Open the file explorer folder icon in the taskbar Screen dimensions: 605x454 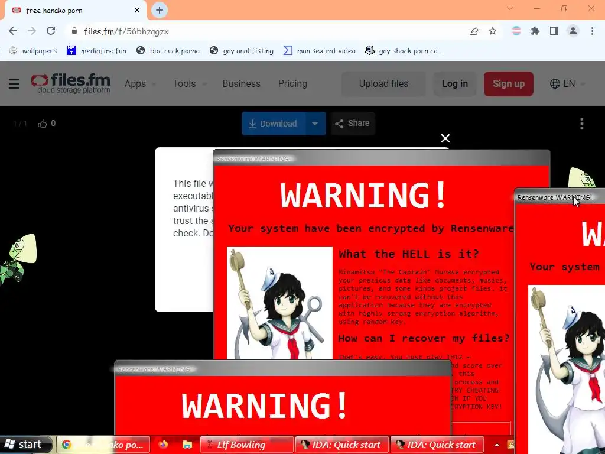pyautogui.click(x=187, y=445)
